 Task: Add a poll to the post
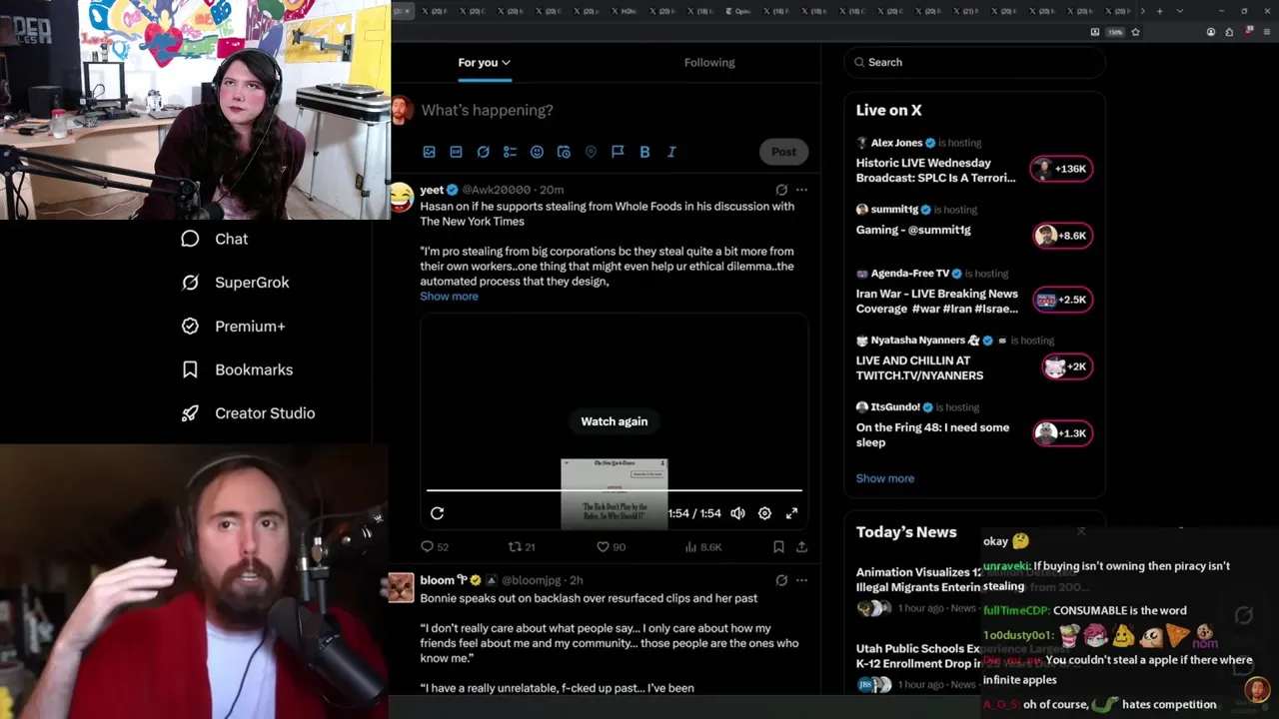(x=510, y=152)
